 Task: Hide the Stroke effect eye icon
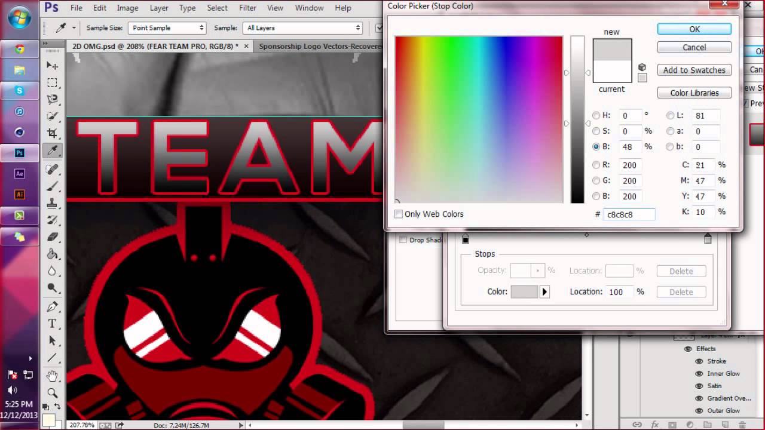pyautogui.click(x=699, y=361)
